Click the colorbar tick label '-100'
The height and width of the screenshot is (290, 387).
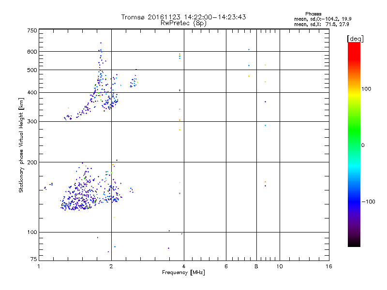[368, 202]
